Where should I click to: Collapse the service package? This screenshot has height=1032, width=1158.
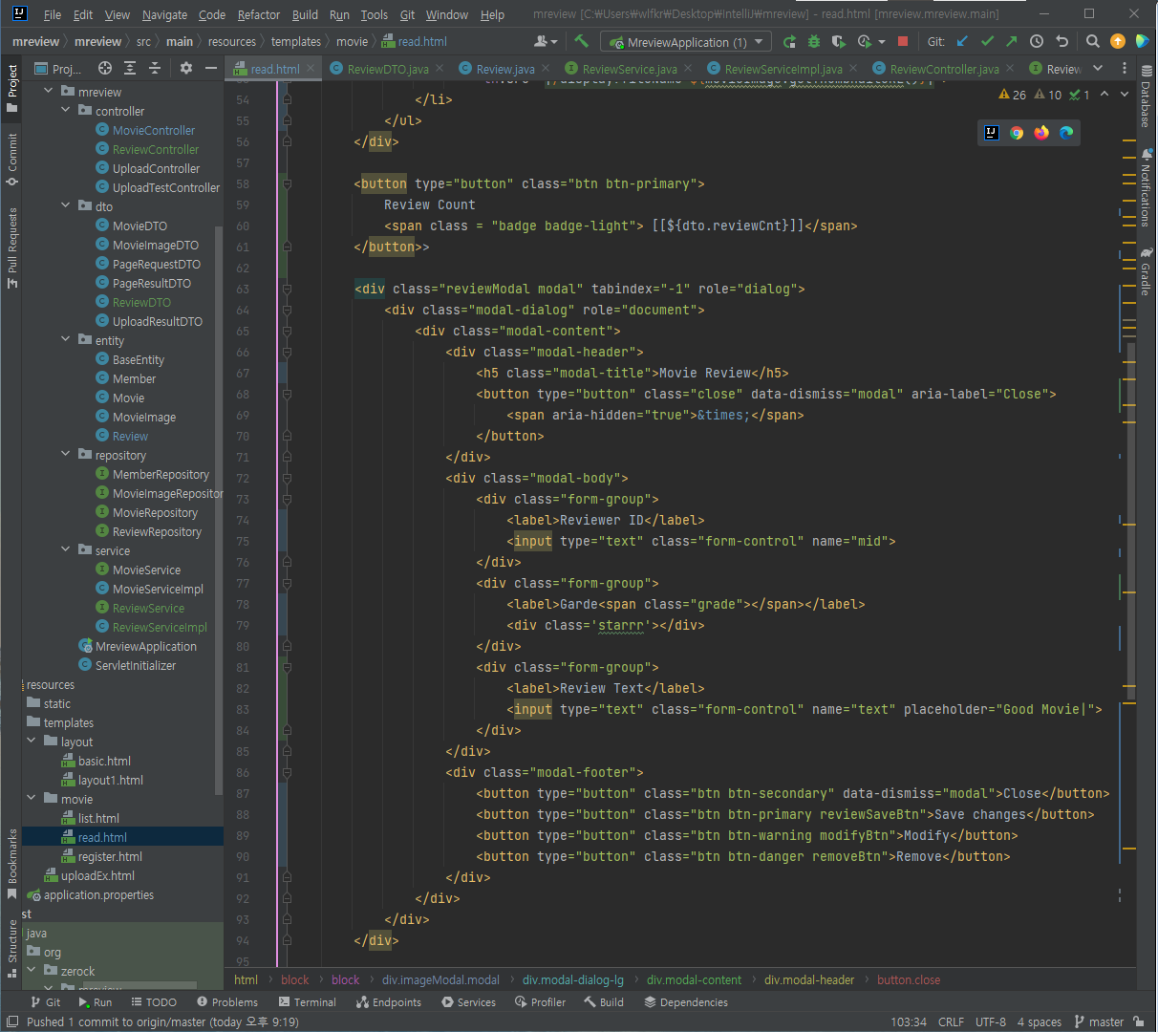click(66, 550)
